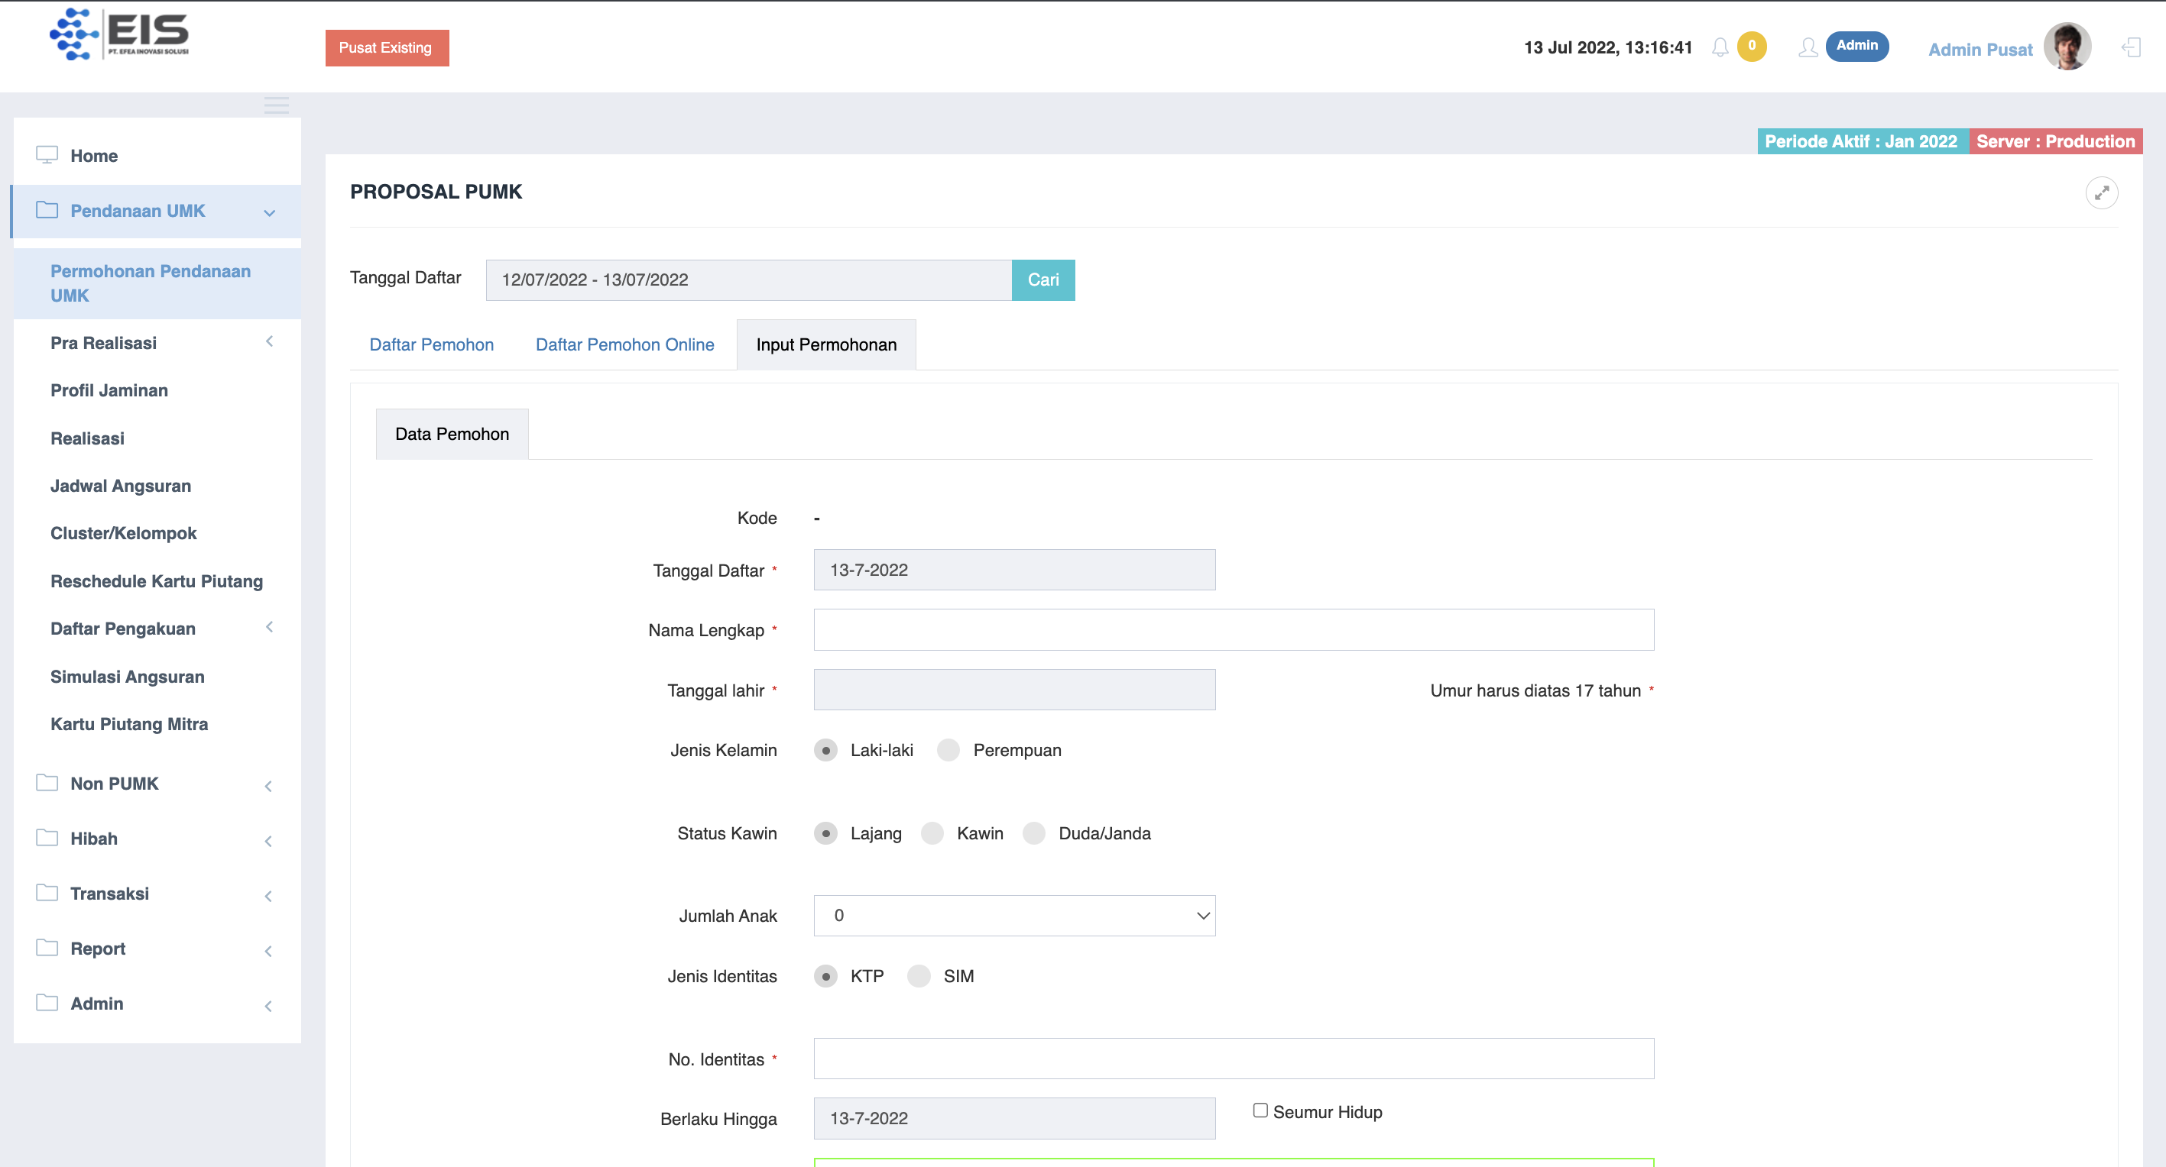Select Laki-laki gender radio button
The width and height of the screenshot is (2166, 1167).
pos(825,750)
